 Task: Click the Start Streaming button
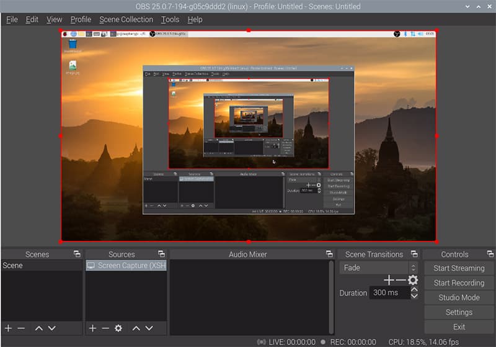[x=459, y=268]
